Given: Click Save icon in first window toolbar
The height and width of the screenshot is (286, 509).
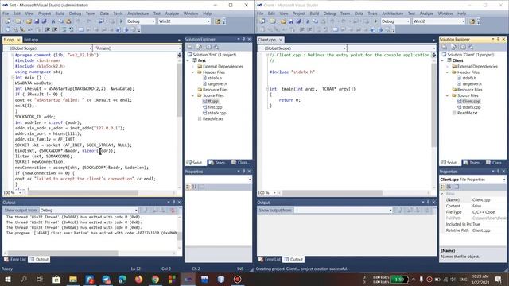Looking at the screenshot, I should click(37, 21).
